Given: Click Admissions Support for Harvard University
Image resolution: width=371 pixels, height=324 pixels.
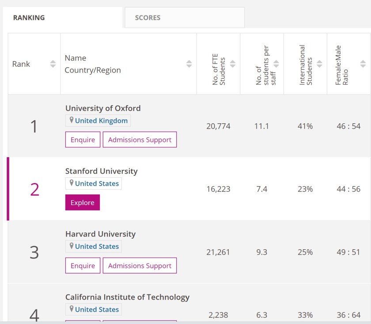Looking at the screenshot, I should coord(140,266).
